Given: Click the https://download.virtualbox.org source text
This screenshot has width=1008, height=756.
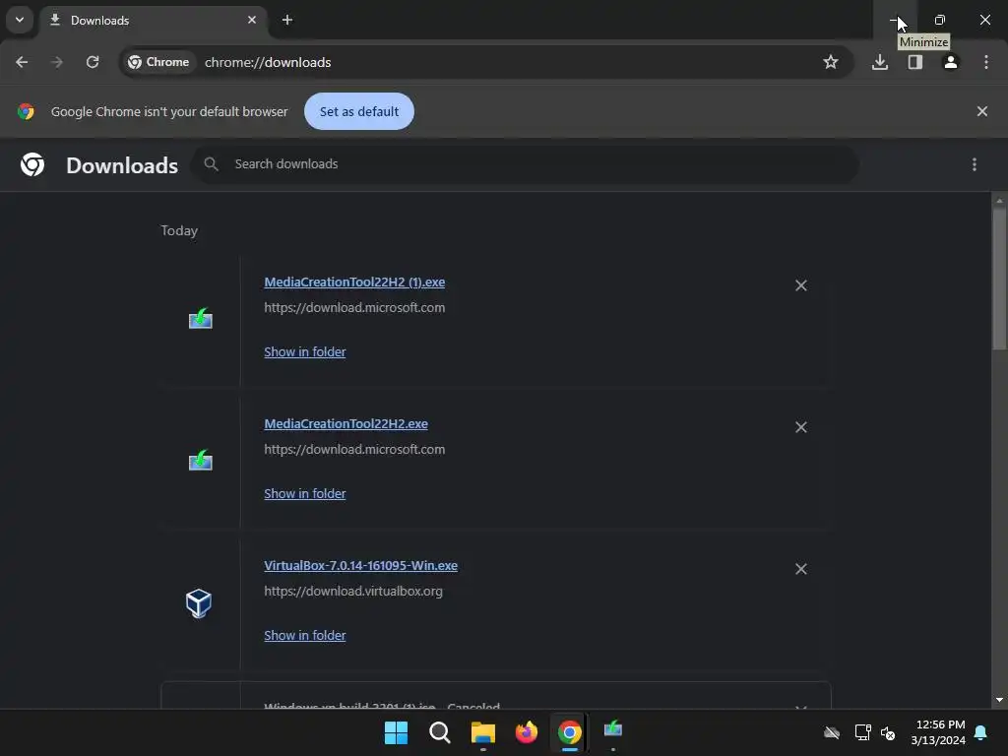Looking at the screenshot, I should tap(353, 591).
